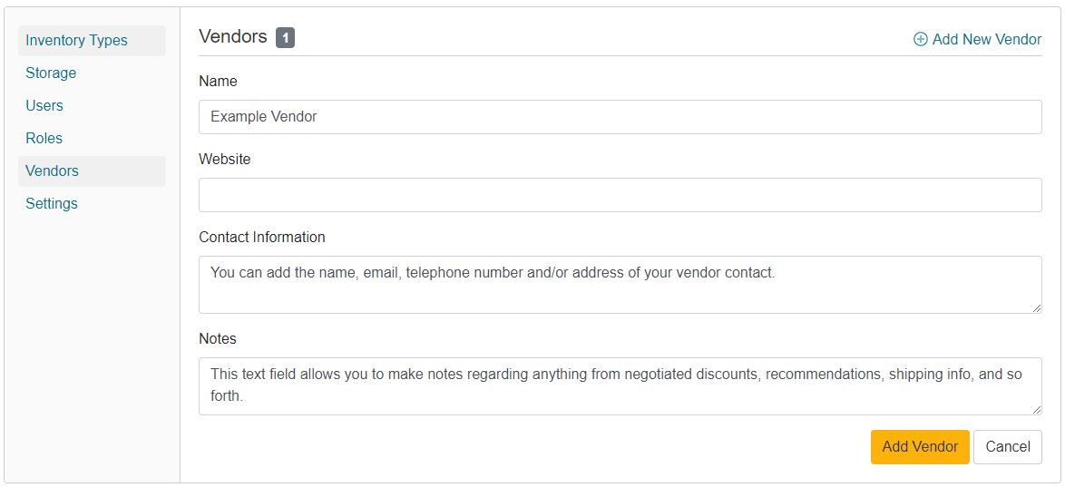Go to the Storage section
Viewport: 1065px width, 487px height.
coord(51,73)
